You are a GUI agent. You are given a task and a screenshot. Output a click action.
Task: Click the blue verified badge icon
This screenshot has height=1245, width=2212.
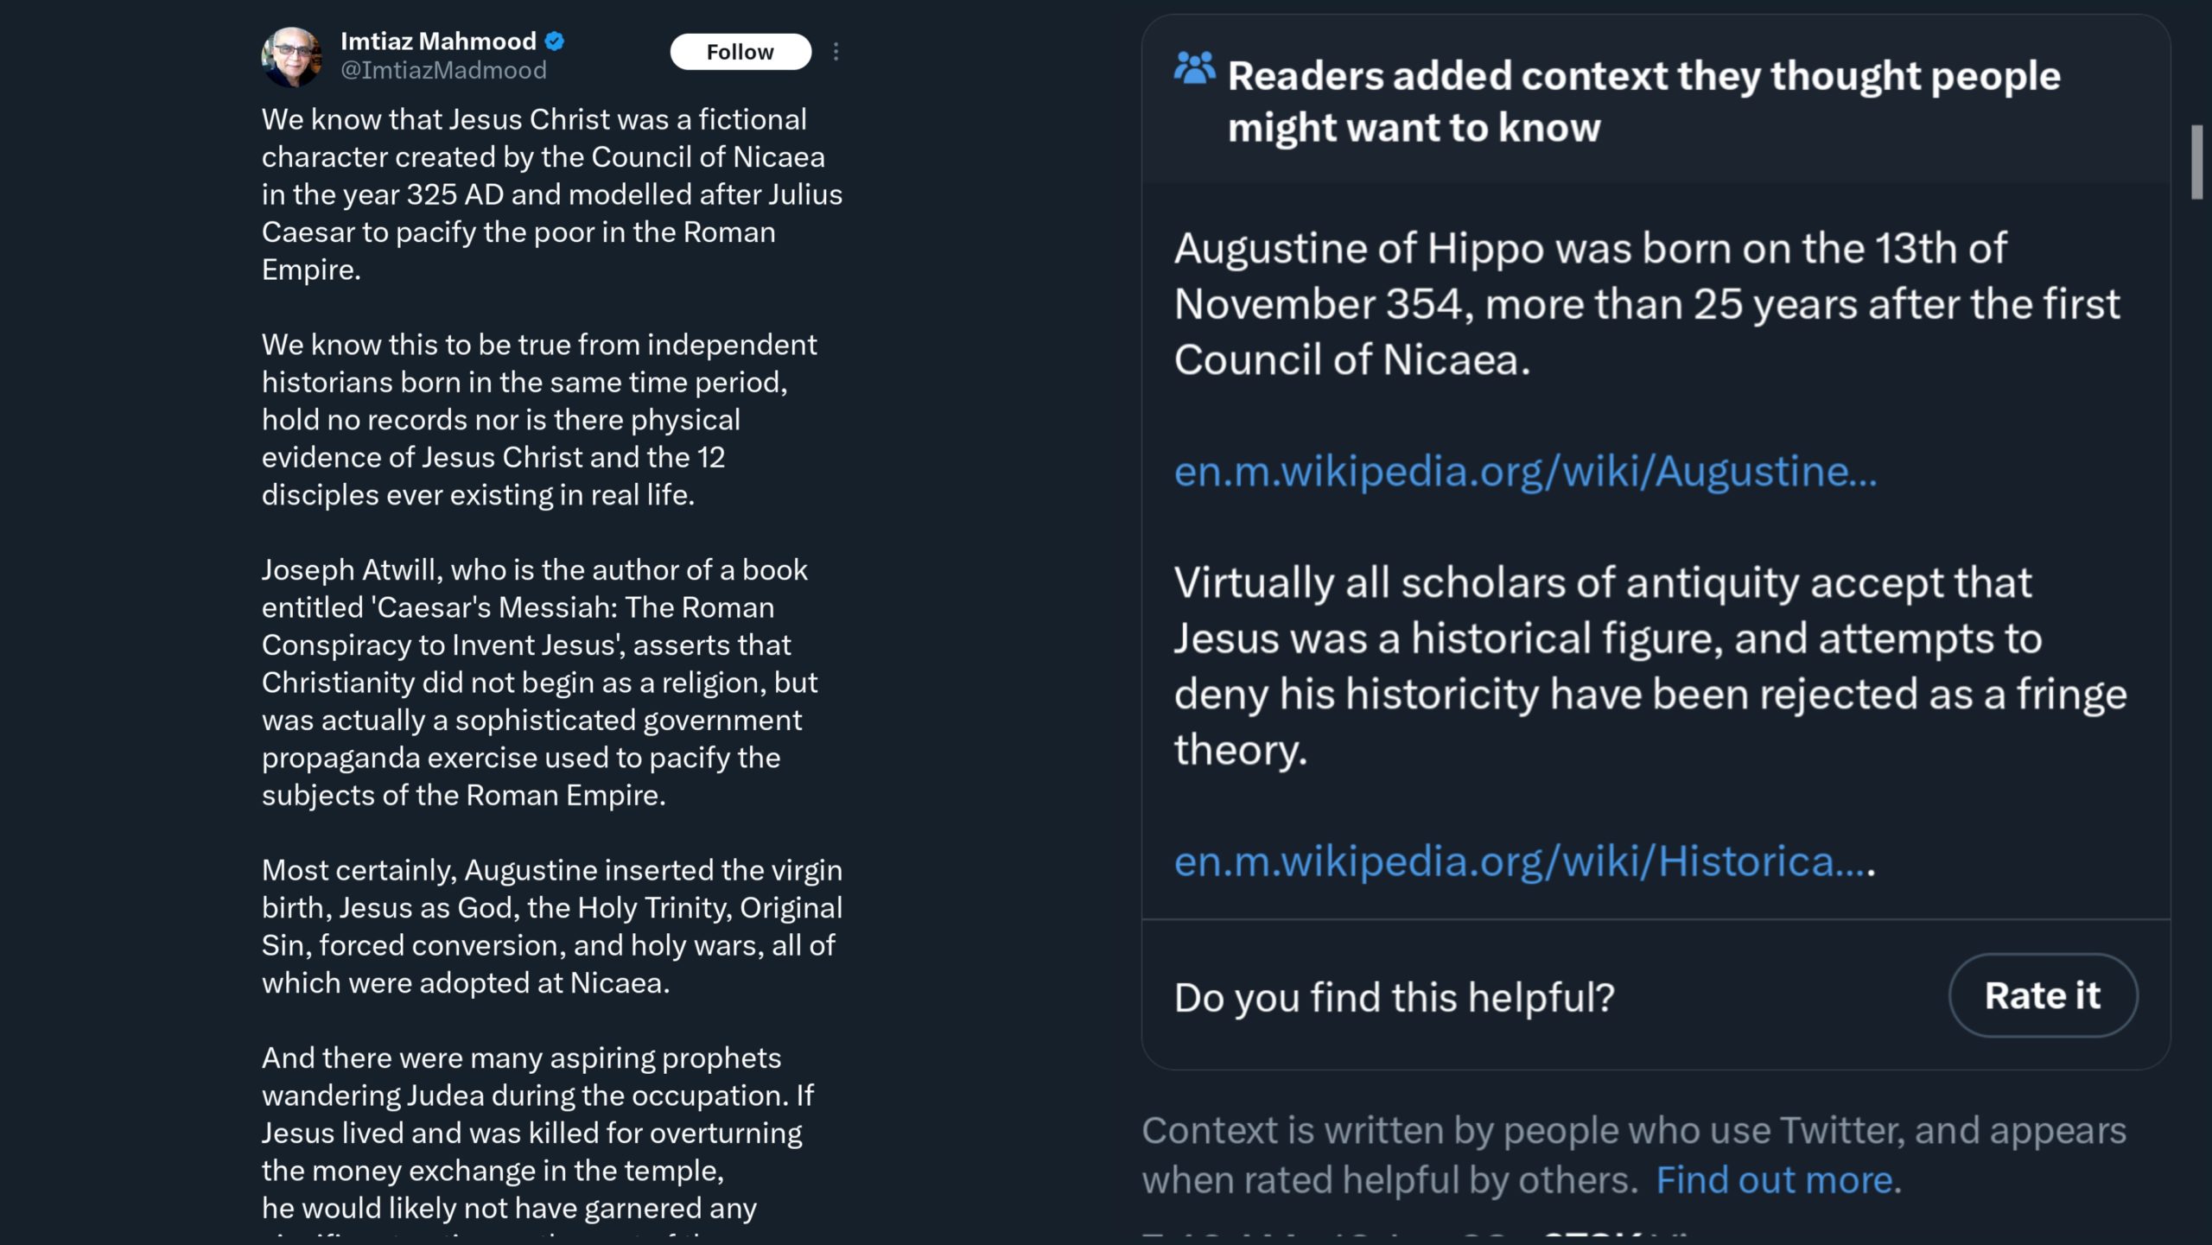click(x=555, y=41)
